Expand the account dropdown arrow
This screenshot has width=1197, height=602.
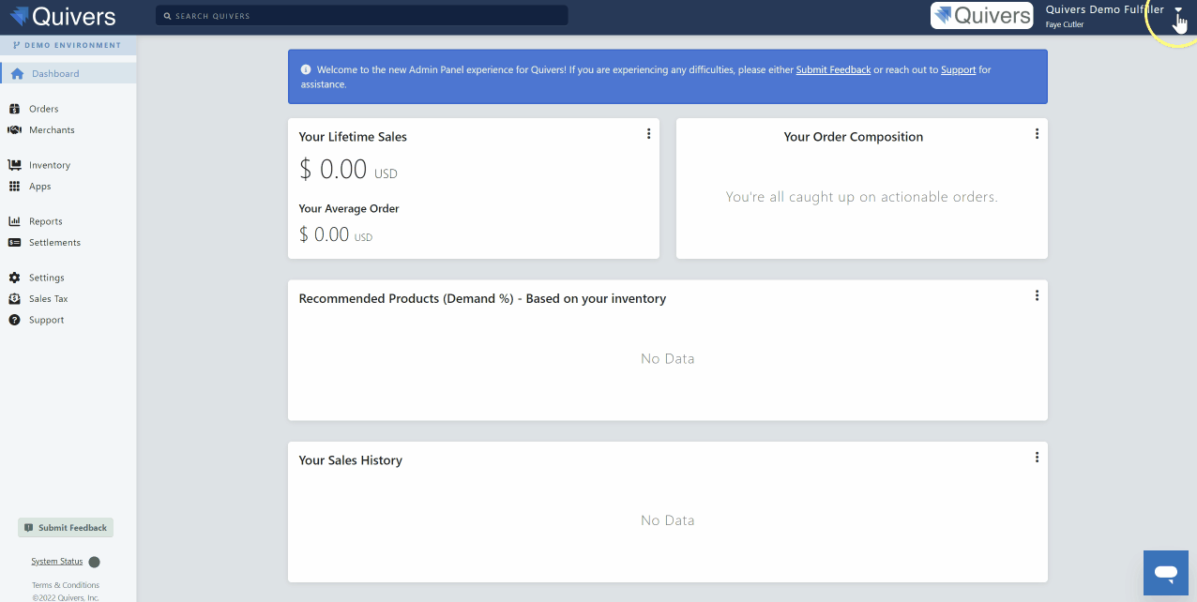(x=1178, y=10)
